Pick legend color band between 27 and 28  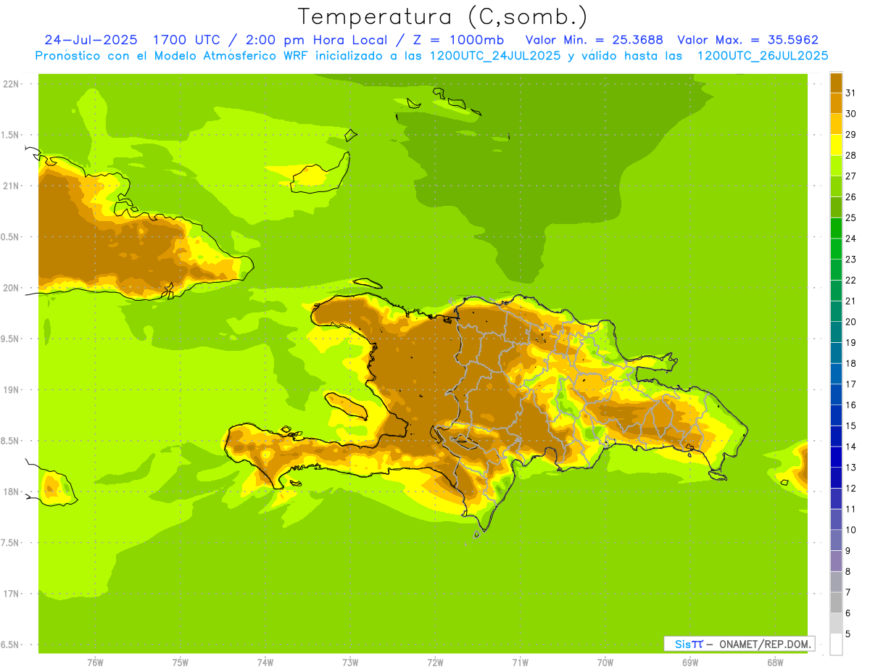(836, 165)
